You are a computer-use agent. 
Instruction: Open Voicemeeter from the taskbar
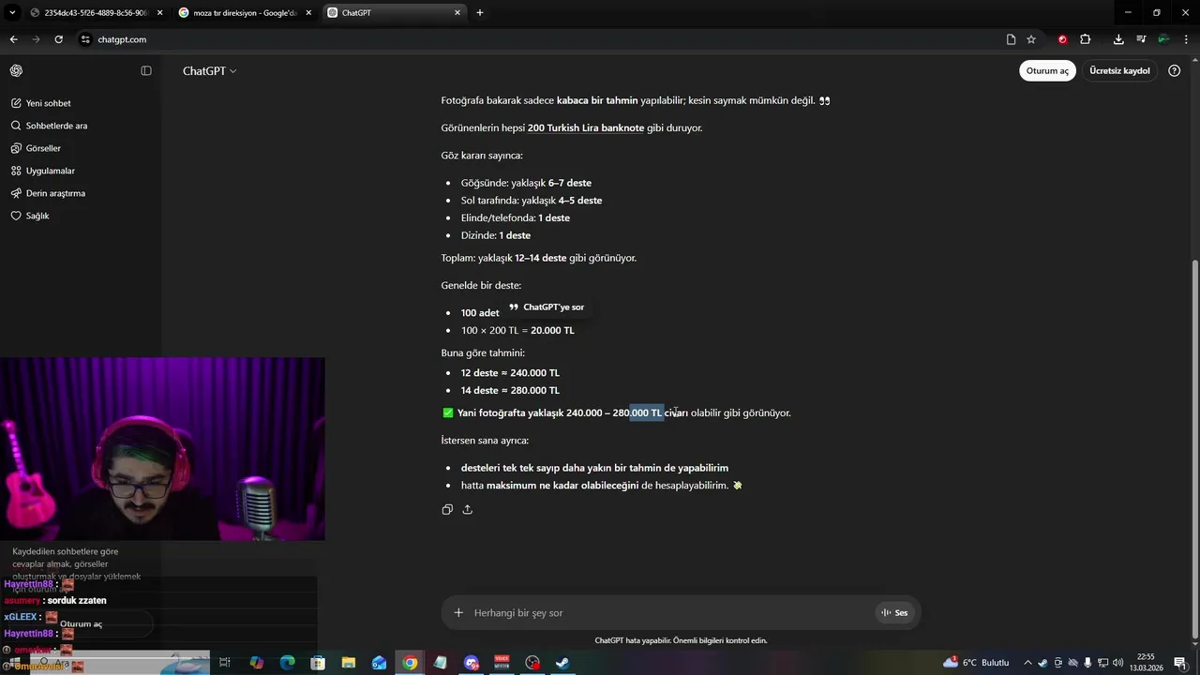pyautogui.click(x=502, y=663)
